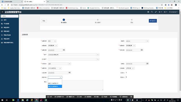Click the Debug bug icon in developer toolbar
This screenshot has width=181, height=102.
(x=96, y=97)
